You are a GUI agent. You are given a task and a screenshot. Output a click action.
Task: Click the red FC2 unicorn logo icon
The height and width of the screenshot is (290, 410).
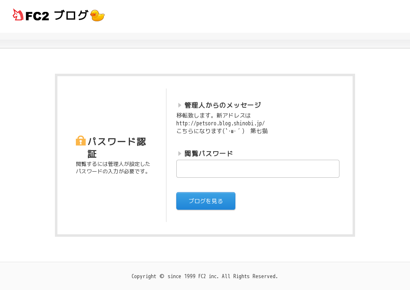(x=18, y=15)
